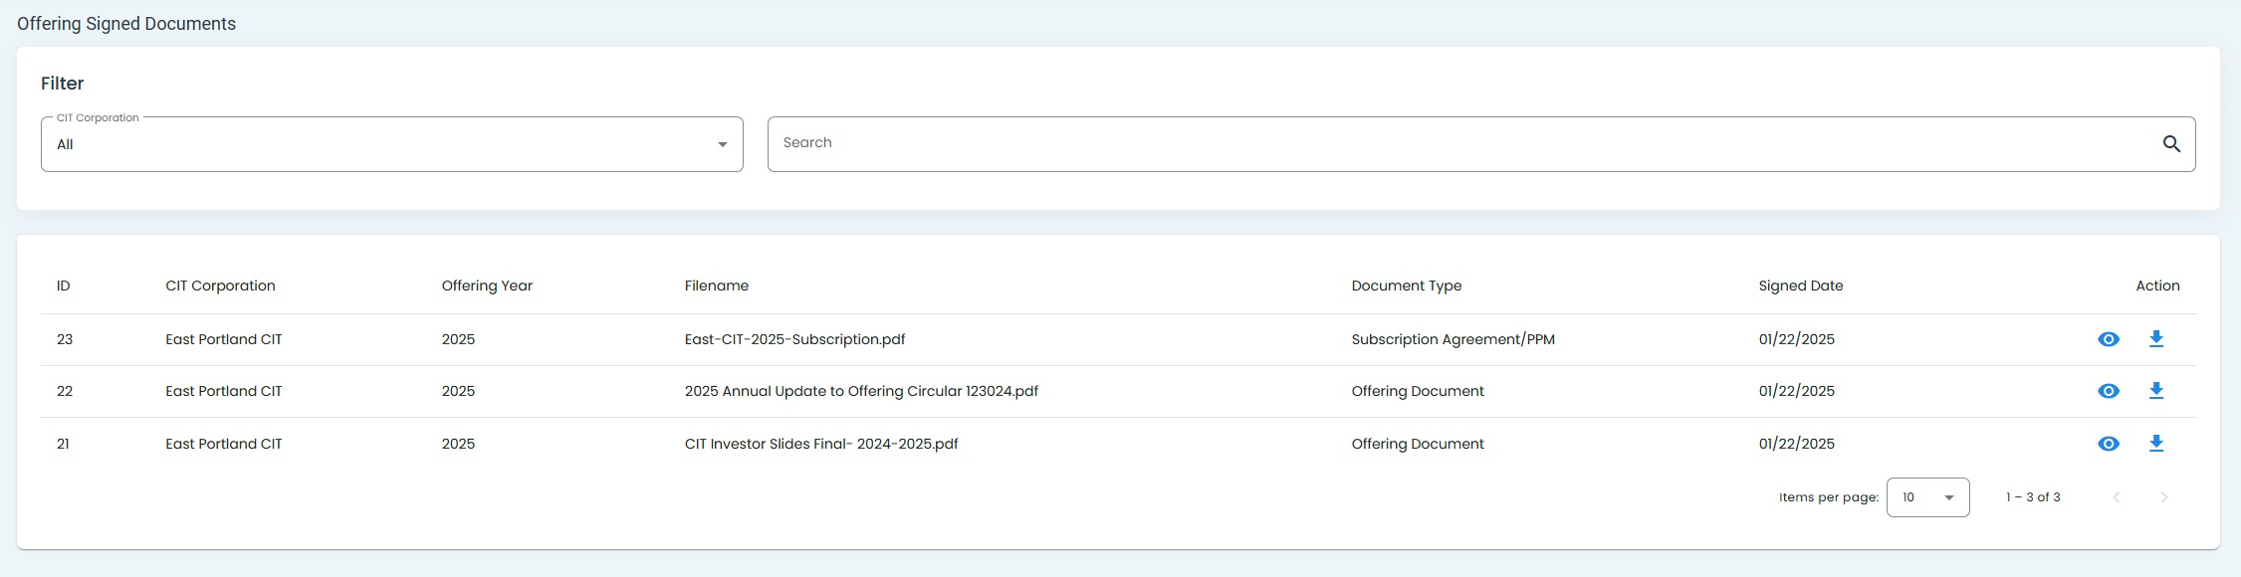Select the row with ID 22
The image size is (2241, 577).
point(65,391)
